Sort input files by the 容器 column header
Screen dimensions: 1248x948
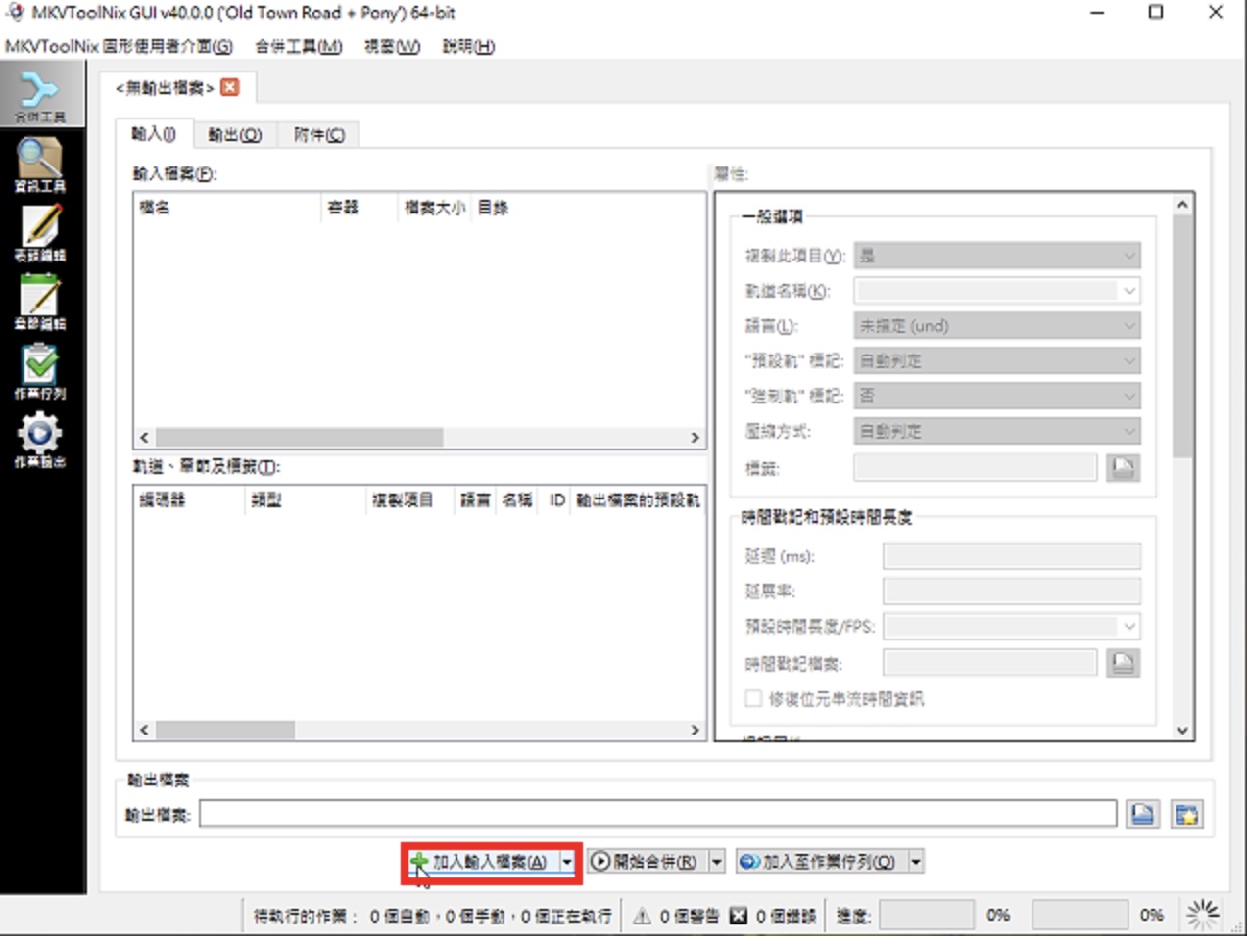pyautogui.click(x=360, y=207)
